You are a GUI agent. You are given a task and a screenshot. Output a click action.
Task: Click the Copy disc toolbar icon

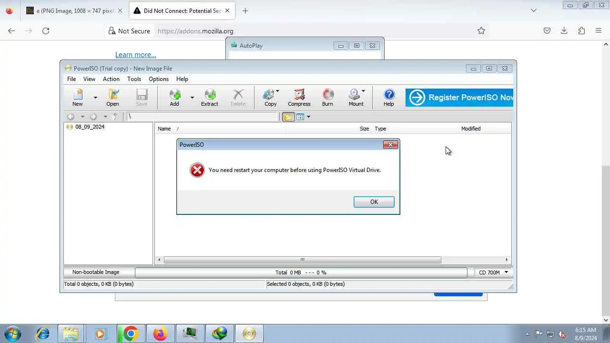click(x=270, y=97)
